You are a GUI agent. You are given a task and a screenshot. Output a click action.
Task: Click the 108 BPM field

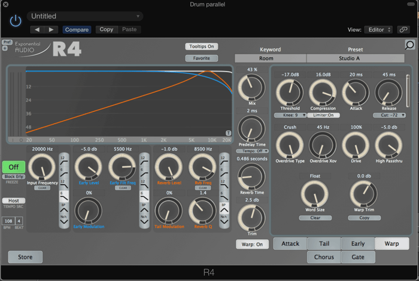tap(8, 221)
